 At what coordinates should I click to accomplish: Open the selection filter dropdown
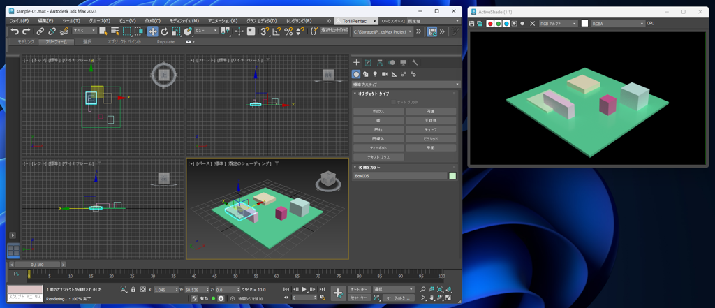click(84, 31)
